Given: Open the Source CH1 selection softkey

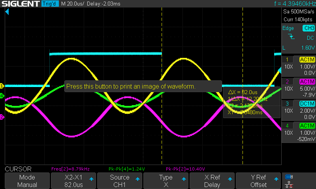Looking at the screenshot, I should pyautogui.click(x=120, y=181).
